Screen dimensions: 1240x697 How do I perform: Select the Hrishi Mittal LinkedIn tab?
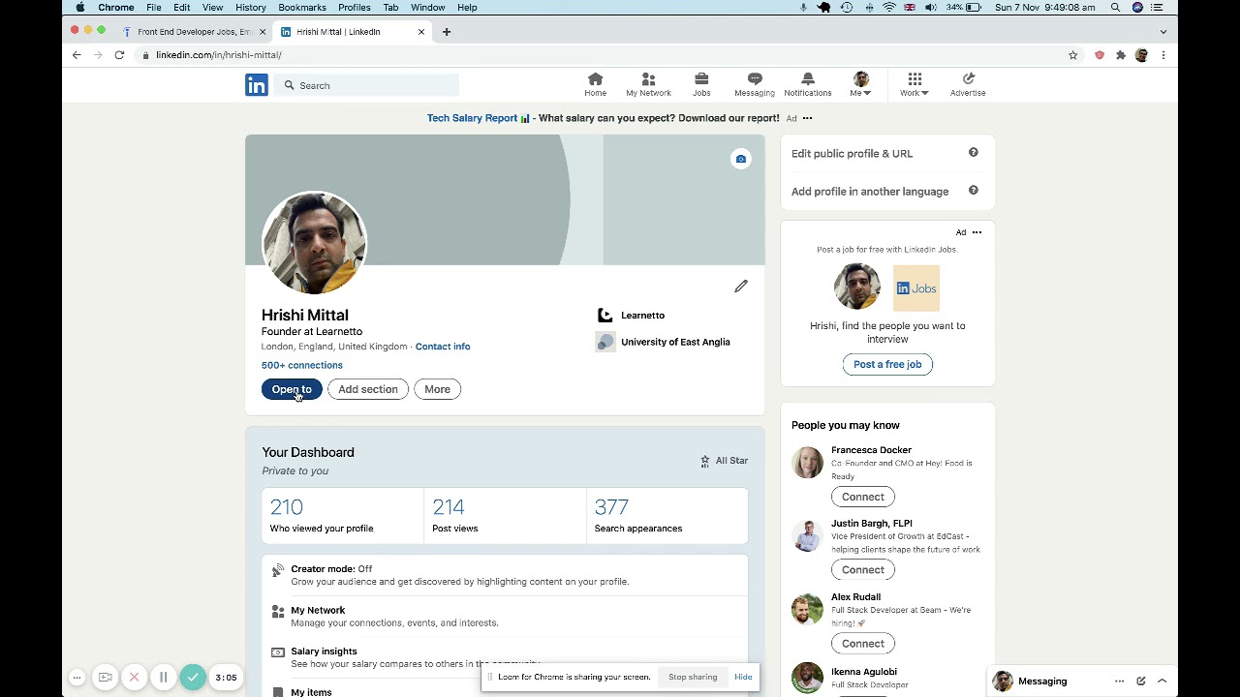pos(351,32)
